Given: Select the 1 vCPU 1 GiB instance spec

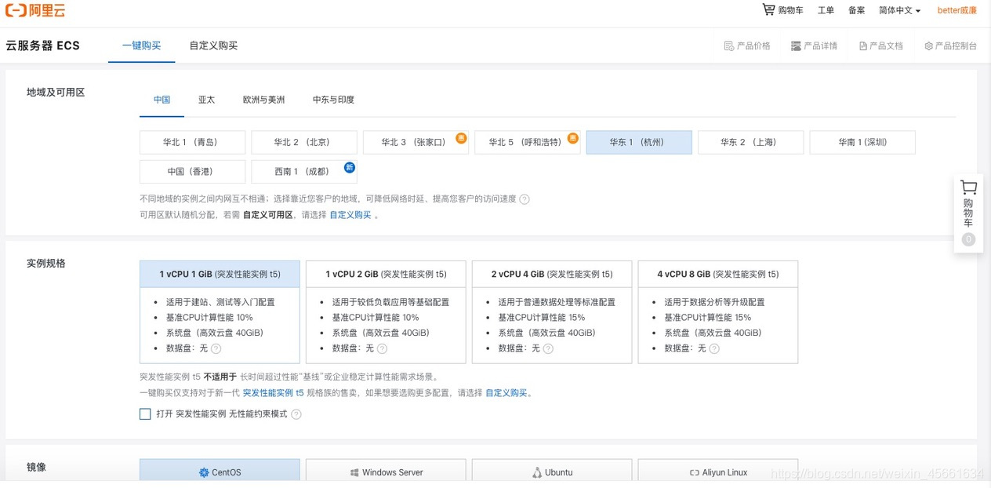Looking at the screenshot, I should click(220, 312).
